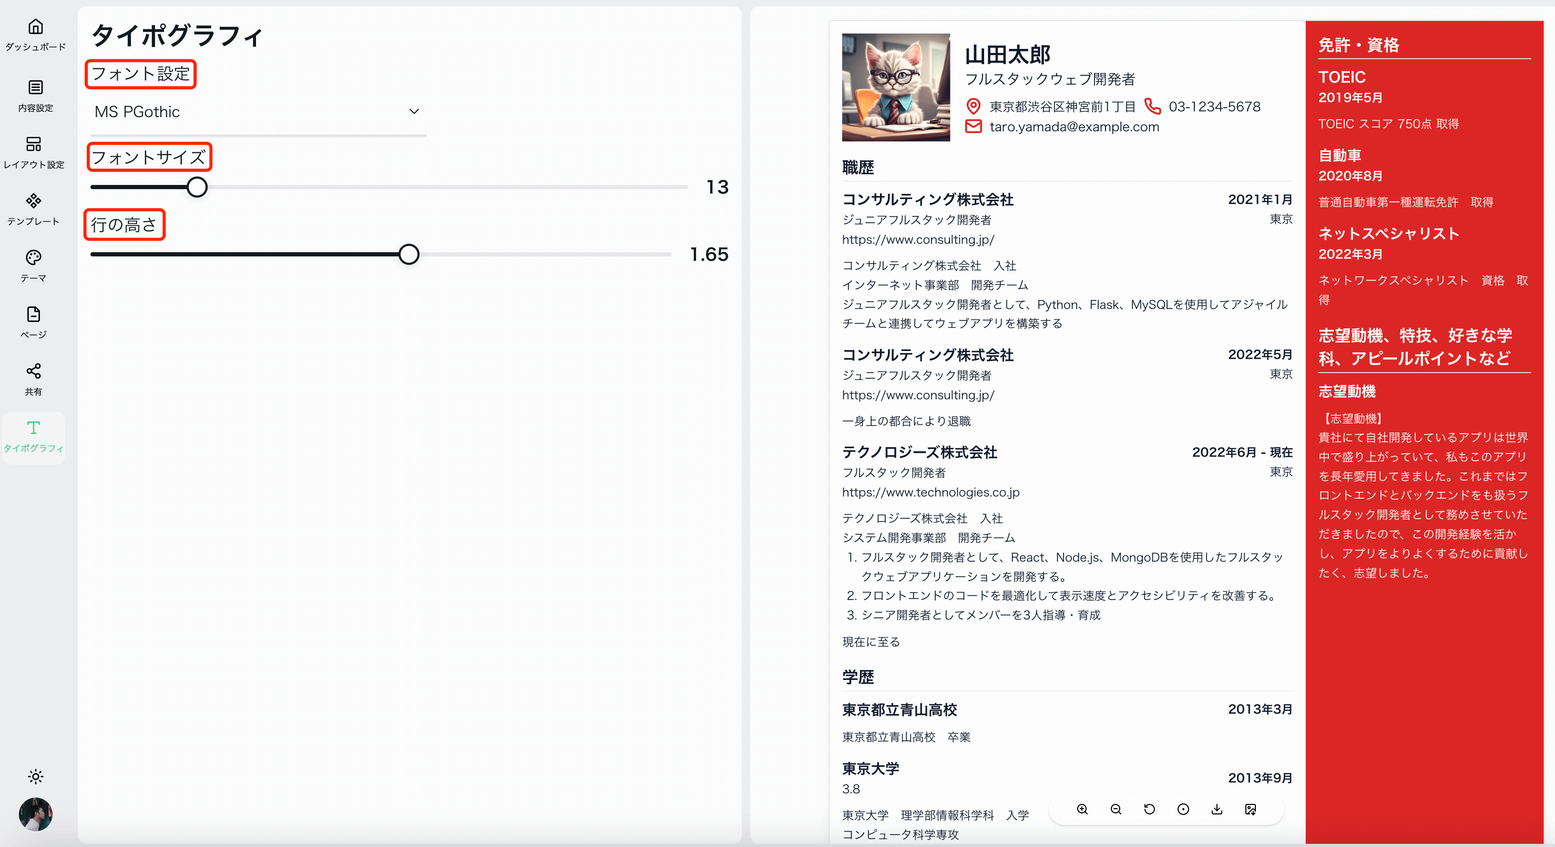The height and width of the screenshot is (847, 1555).
Task: Click the 行の高さ value 1.65
Action: pyautogui.click(x=709, y=255)
